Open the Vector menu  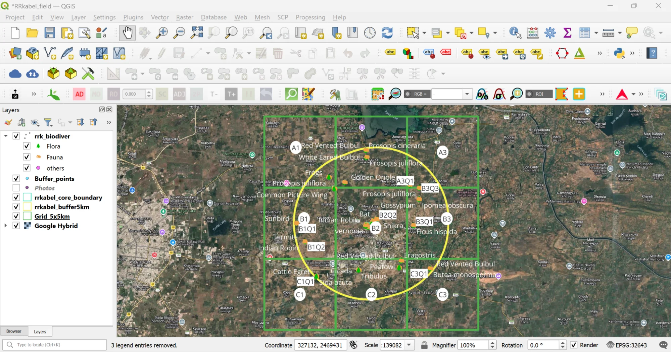click(159, 17)
